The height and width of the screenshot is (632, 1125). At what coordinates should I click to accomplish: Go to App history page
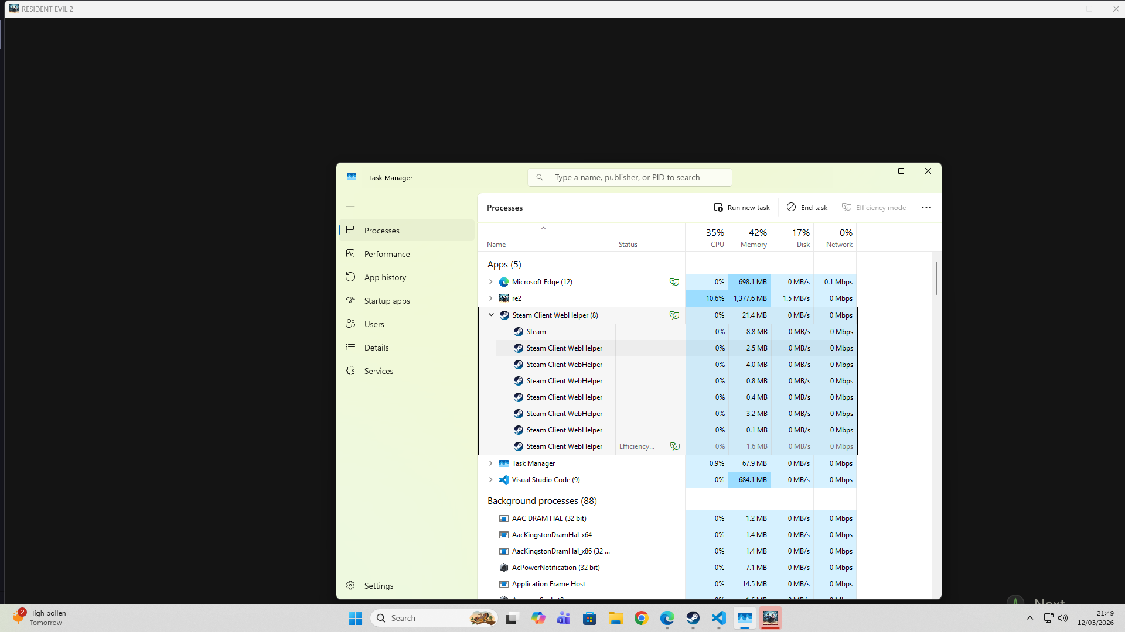click(385, 277)
